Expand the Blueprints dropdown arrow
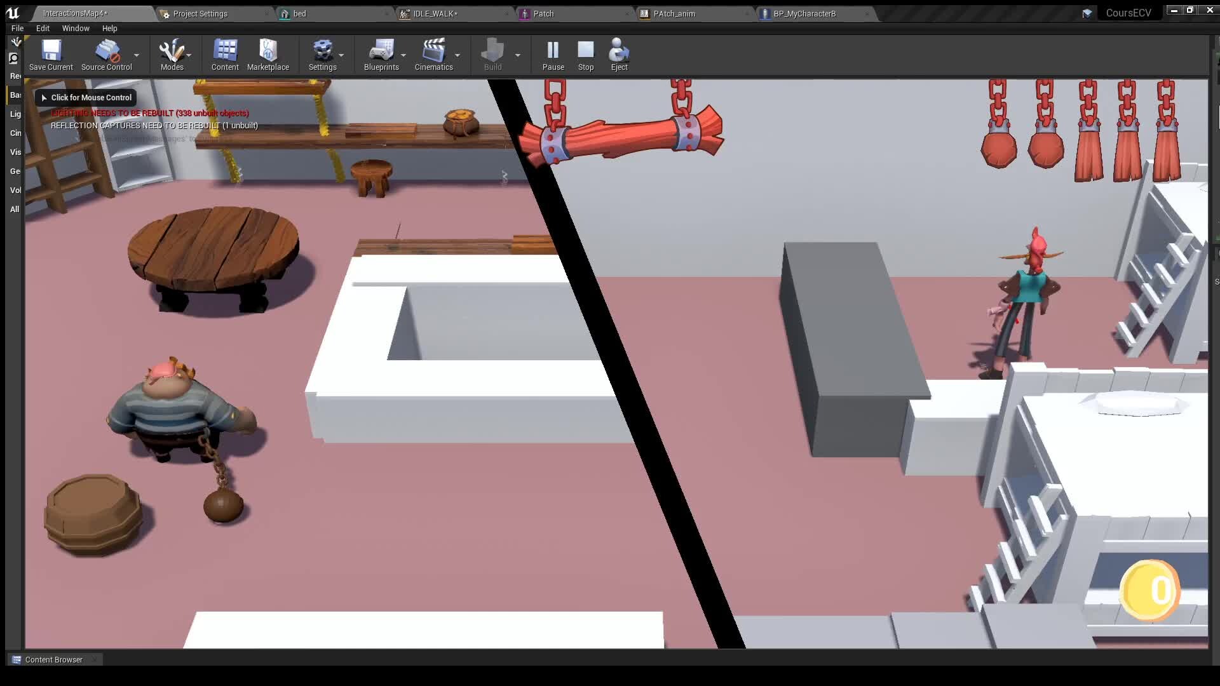 (x=403, y=55)
